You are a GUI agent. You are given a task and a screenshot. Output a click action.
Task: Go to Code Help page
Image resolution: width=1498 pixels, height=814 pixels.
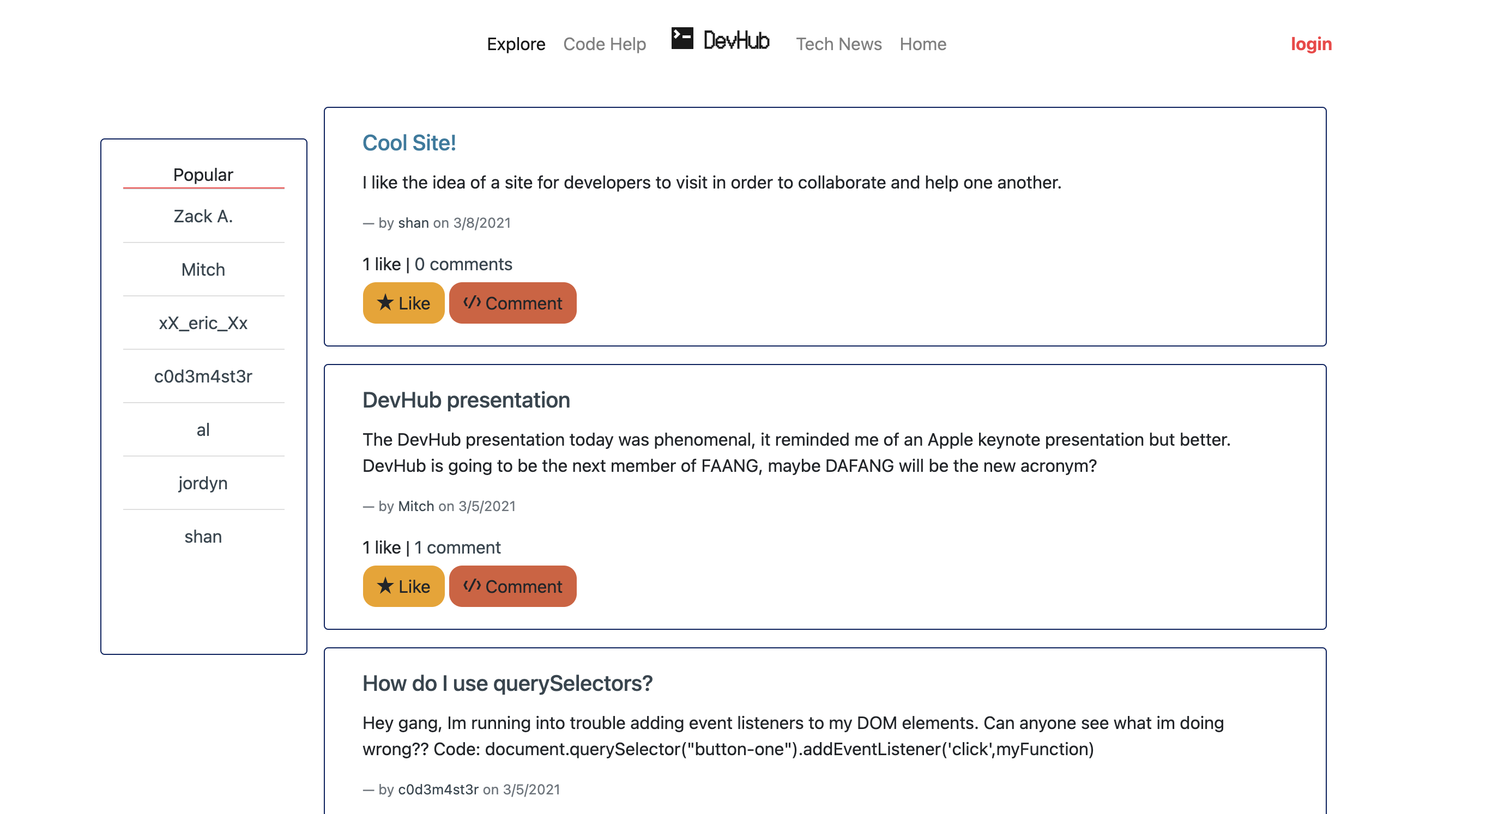tap(604, 44)
